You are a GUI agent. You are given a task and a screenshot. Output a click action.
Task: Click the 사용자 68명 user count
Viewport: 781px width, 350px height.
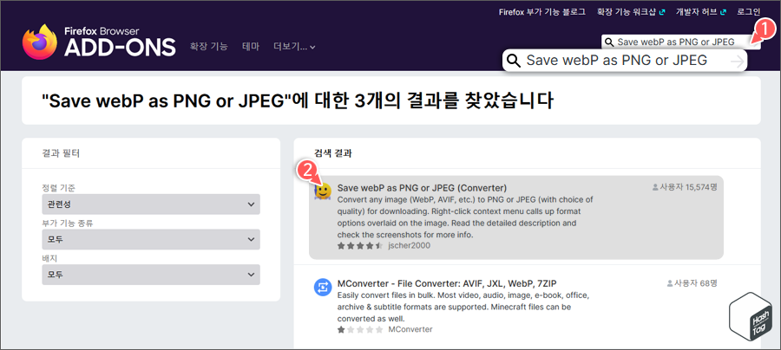point(692,283)
